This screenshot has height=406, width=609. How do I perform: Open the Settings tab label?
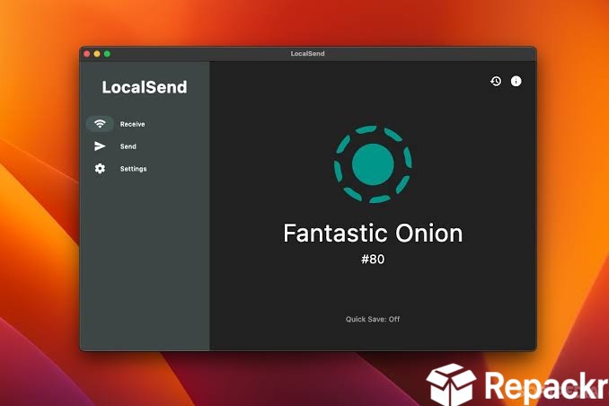tap(133, 169)
